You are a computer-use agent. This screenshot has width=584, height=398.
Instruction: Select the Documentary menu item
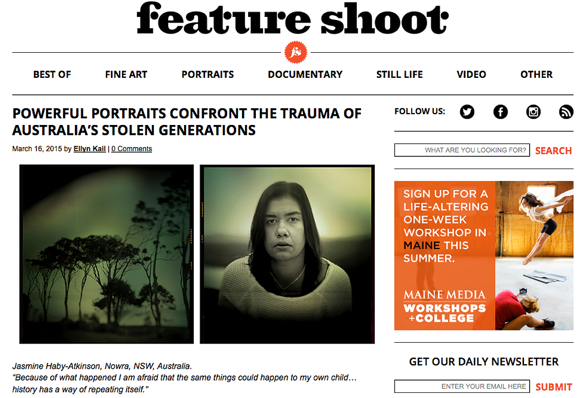pyautogui.click(x=305, y=74)
